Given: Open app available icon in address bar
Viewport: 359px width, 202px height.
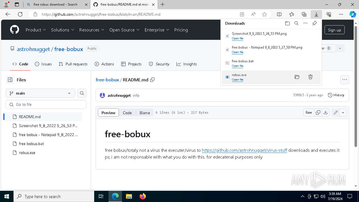Looking at the screenshot, I should (242, 14).
